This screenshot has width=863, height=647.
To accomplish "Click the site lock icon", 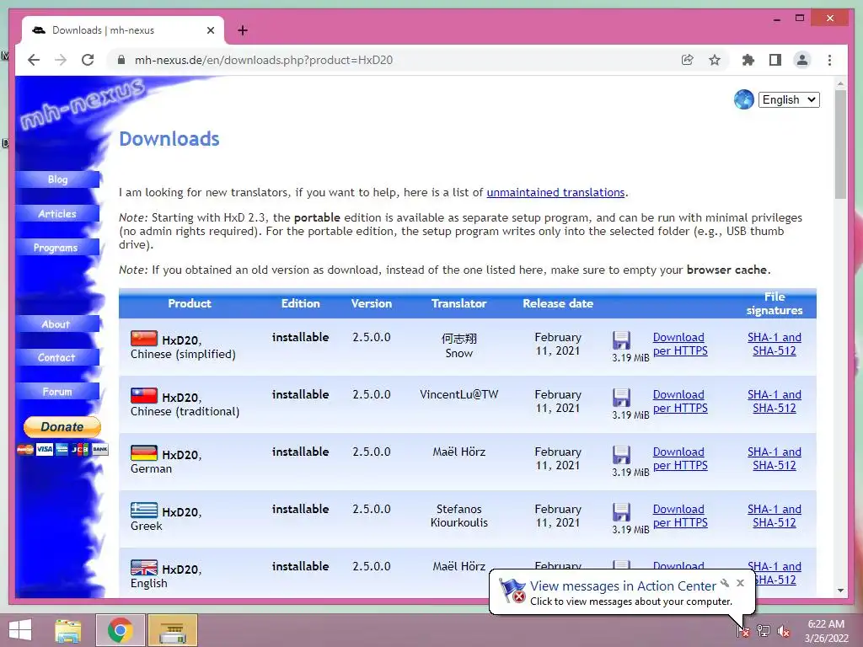I will point(121,60).
